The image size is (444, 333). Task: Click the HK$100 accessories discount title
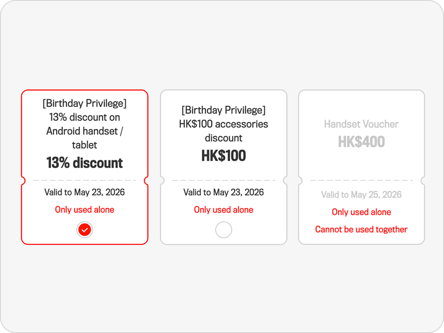tap(224, 124)
